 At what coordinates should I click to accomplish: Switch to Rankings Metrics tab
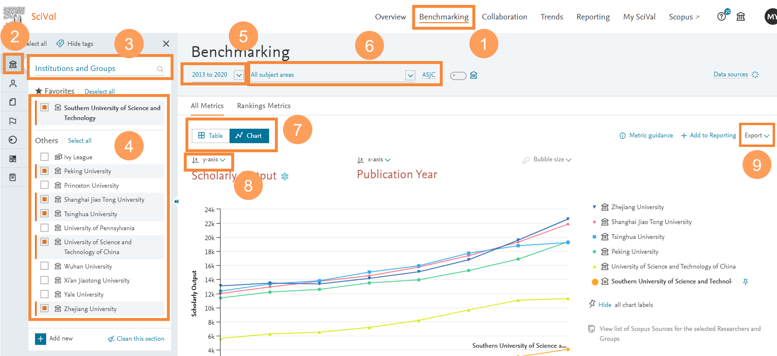coord(264,106)
